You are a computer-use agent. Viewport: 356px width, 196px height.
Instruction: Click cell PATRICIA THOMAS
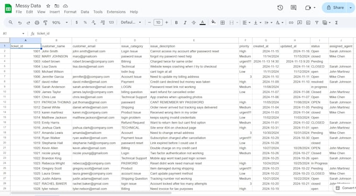click(57, 102)
